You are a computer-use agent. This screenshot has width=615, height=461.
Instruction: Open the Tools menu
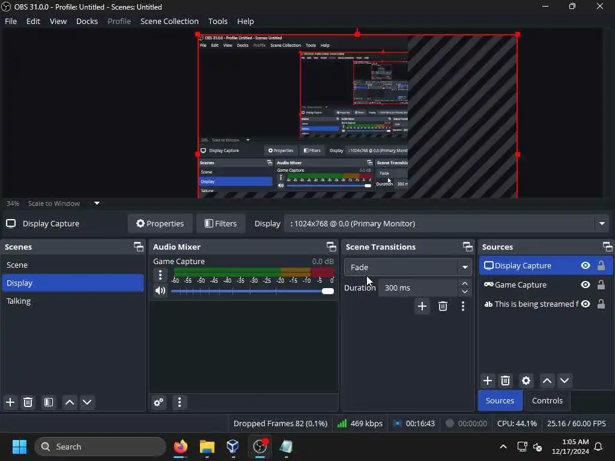coord(217,21)
